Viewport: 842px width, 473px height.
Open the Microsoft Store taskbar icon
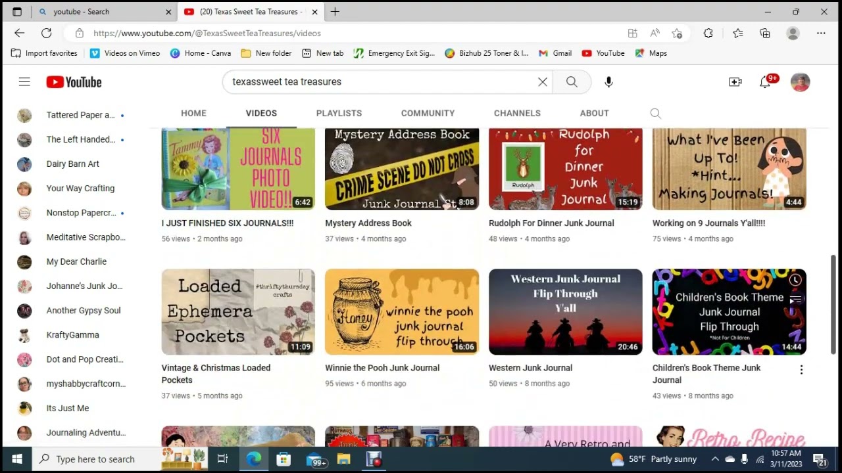pyautogui.click(x=284, y=459)
